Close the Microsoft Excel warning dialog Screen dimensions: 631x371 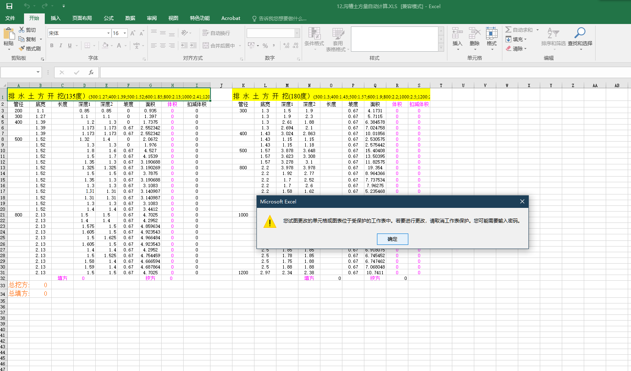pos(522,201)
